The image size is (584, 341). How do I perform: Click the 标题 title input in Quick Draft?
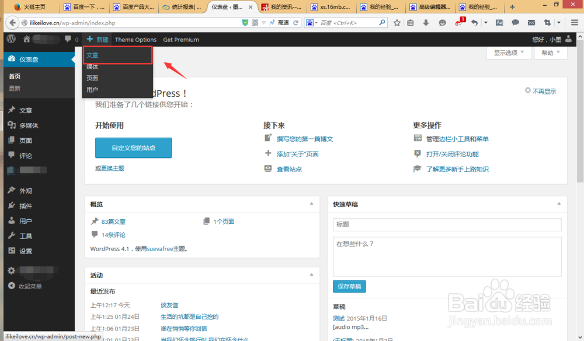(447, 224)
